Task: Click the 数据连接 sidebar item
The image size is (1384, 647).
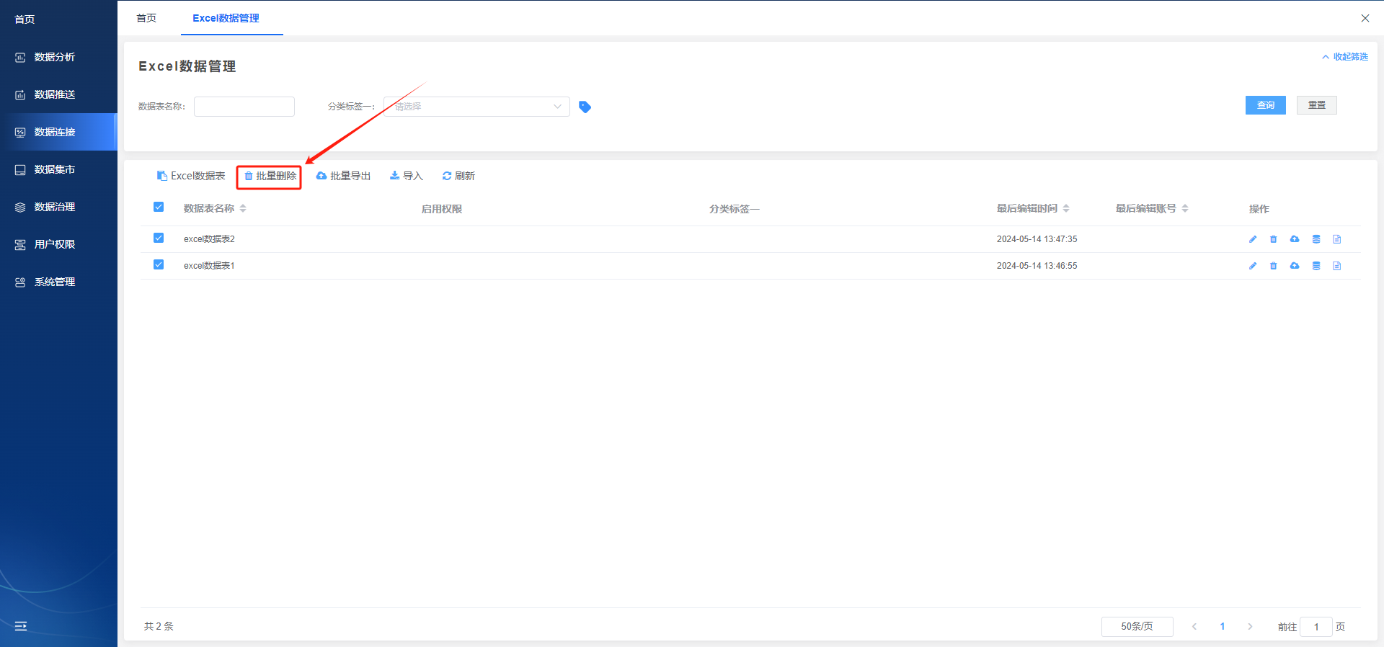Action: pos(58,132)
